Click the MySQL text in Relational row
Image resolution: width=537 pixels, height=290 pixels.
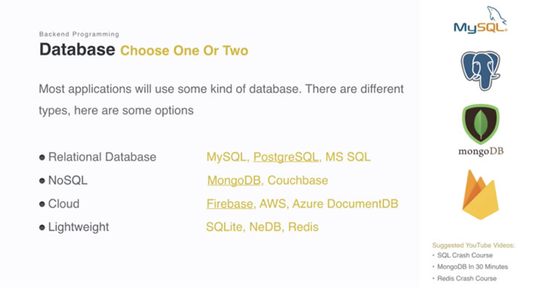226,157
